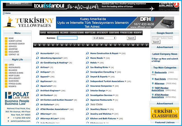Open the Home breadcrumb link
Image resolution: width=182 pixels, height=126 pixels.
(x=8, y=13)
